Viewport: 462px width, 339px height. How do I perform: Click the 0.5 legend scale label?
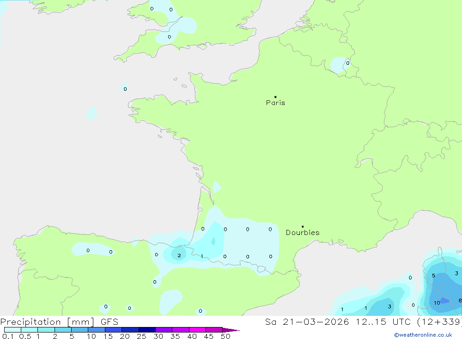point(25,336)
